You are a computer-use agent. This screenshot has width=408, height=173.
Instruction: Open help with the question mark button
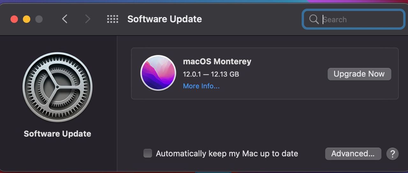click(392, 154)
